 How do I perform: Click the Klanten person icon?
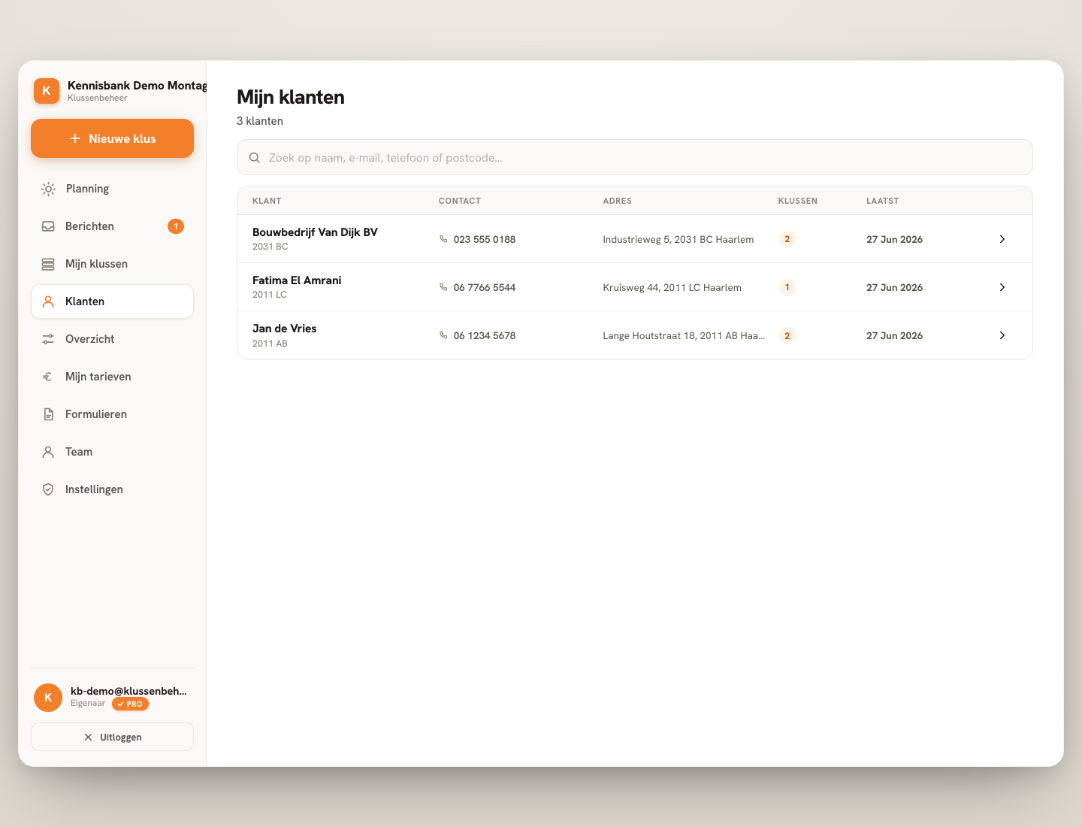[x=48, y=301]
